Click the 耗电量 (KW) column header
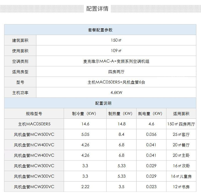The image size is (201, 194). tap(151, 113)
